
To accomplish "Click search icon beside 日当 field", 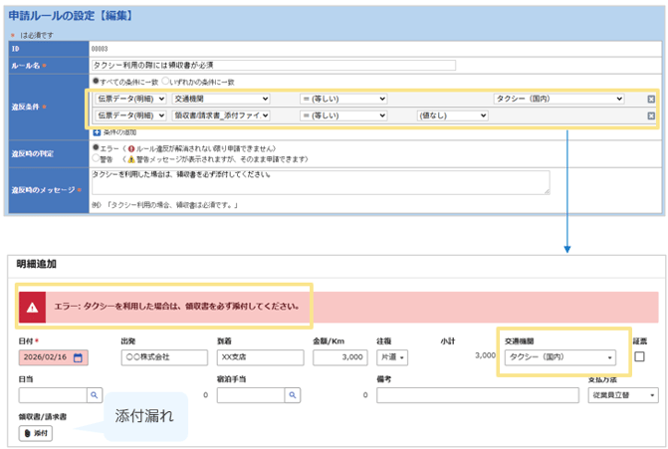I will [95, 395].
